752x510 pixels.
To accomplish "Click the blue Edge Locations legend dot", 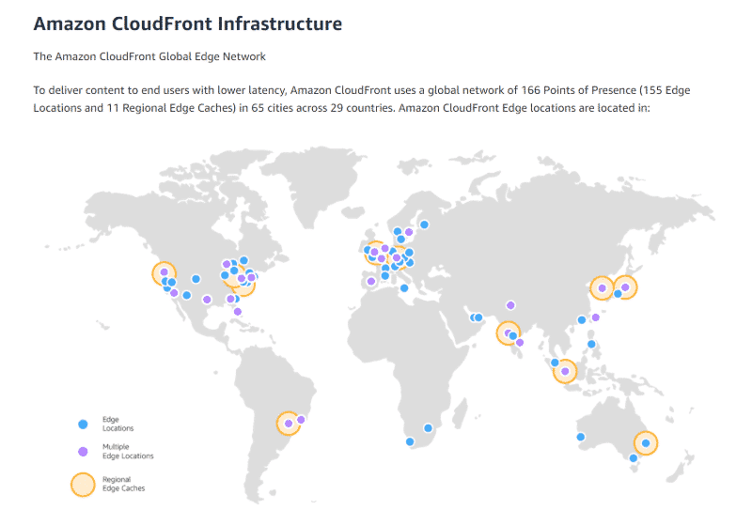I will (x=83, y=425).
